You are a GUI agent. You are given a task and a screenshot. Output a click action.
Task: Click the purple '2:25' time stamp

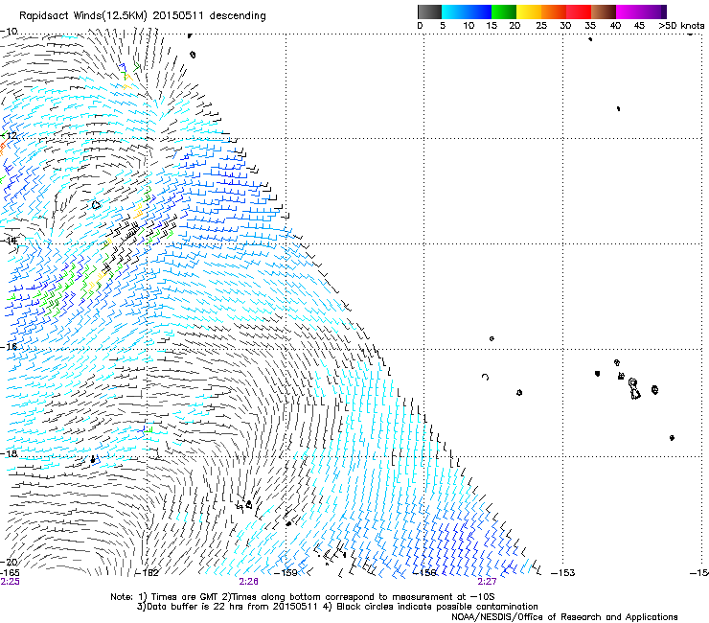tap(10, 582)
